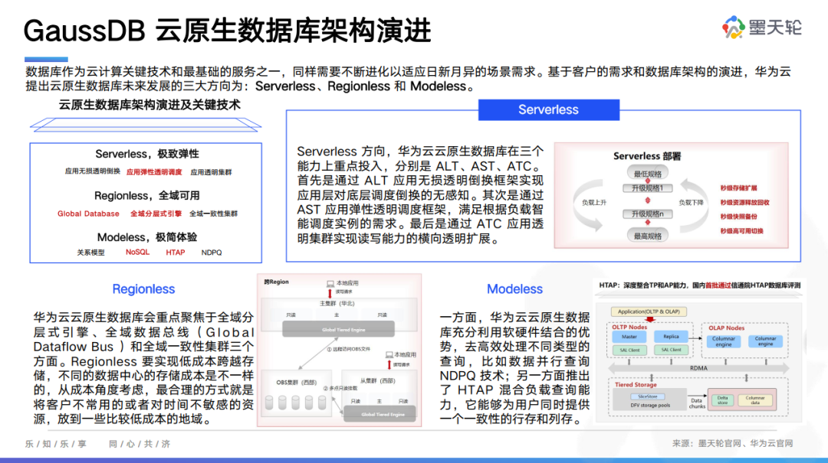This screenshot has width=828, height=463.
Task: Click the red arrow under Application(OLTP & OLAP)
Action: [650, 320]
